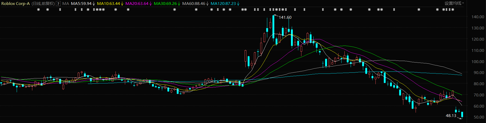Click the leftmost event marker in the marker row
The image size is (486, 123).
[x=39, y=10]
